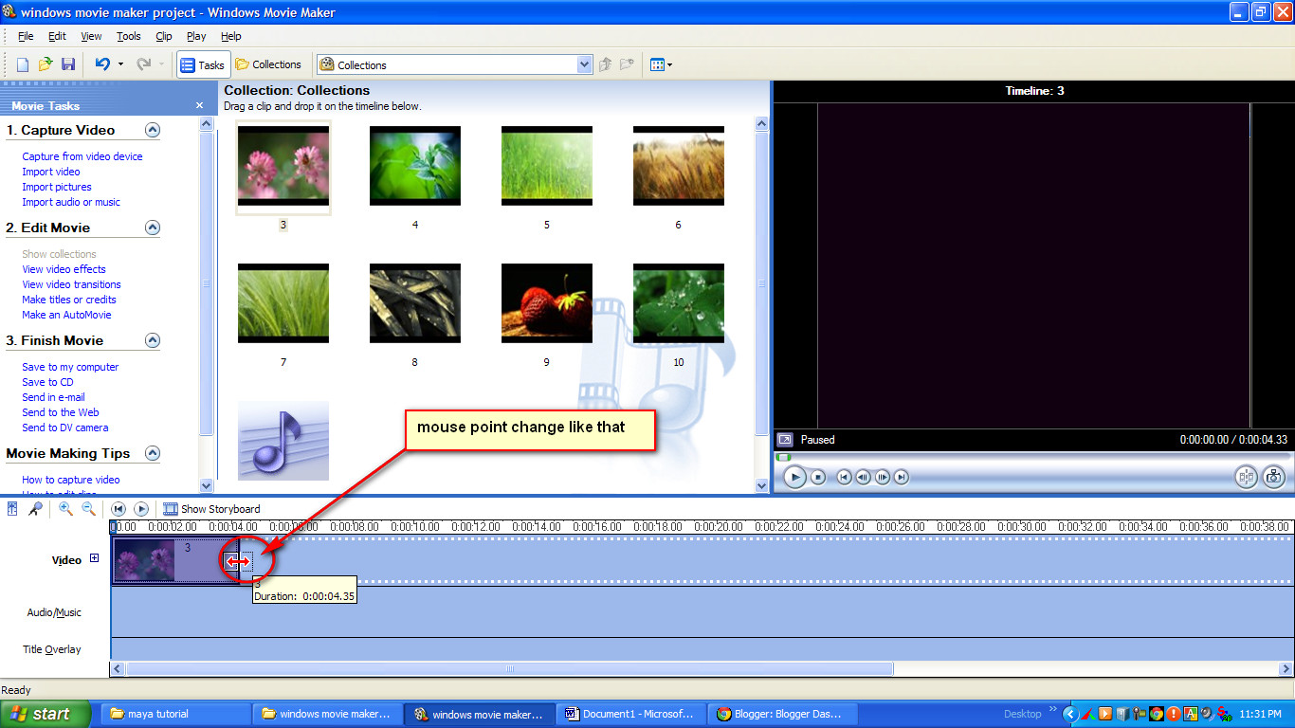Select clip 9 strawberries thumbnail
The image size is (1295, 728).
(547, 303)
